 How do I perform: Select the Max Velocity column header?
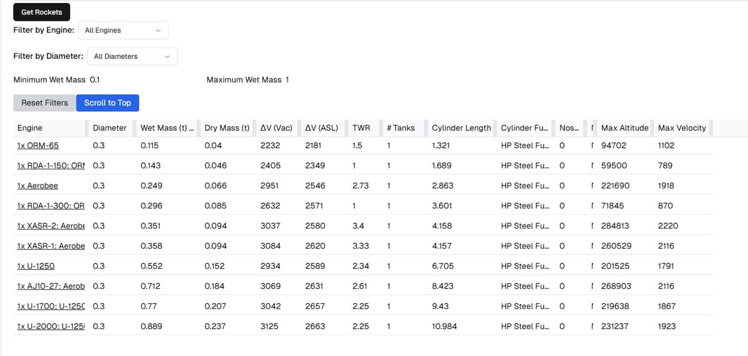point(682,128)
